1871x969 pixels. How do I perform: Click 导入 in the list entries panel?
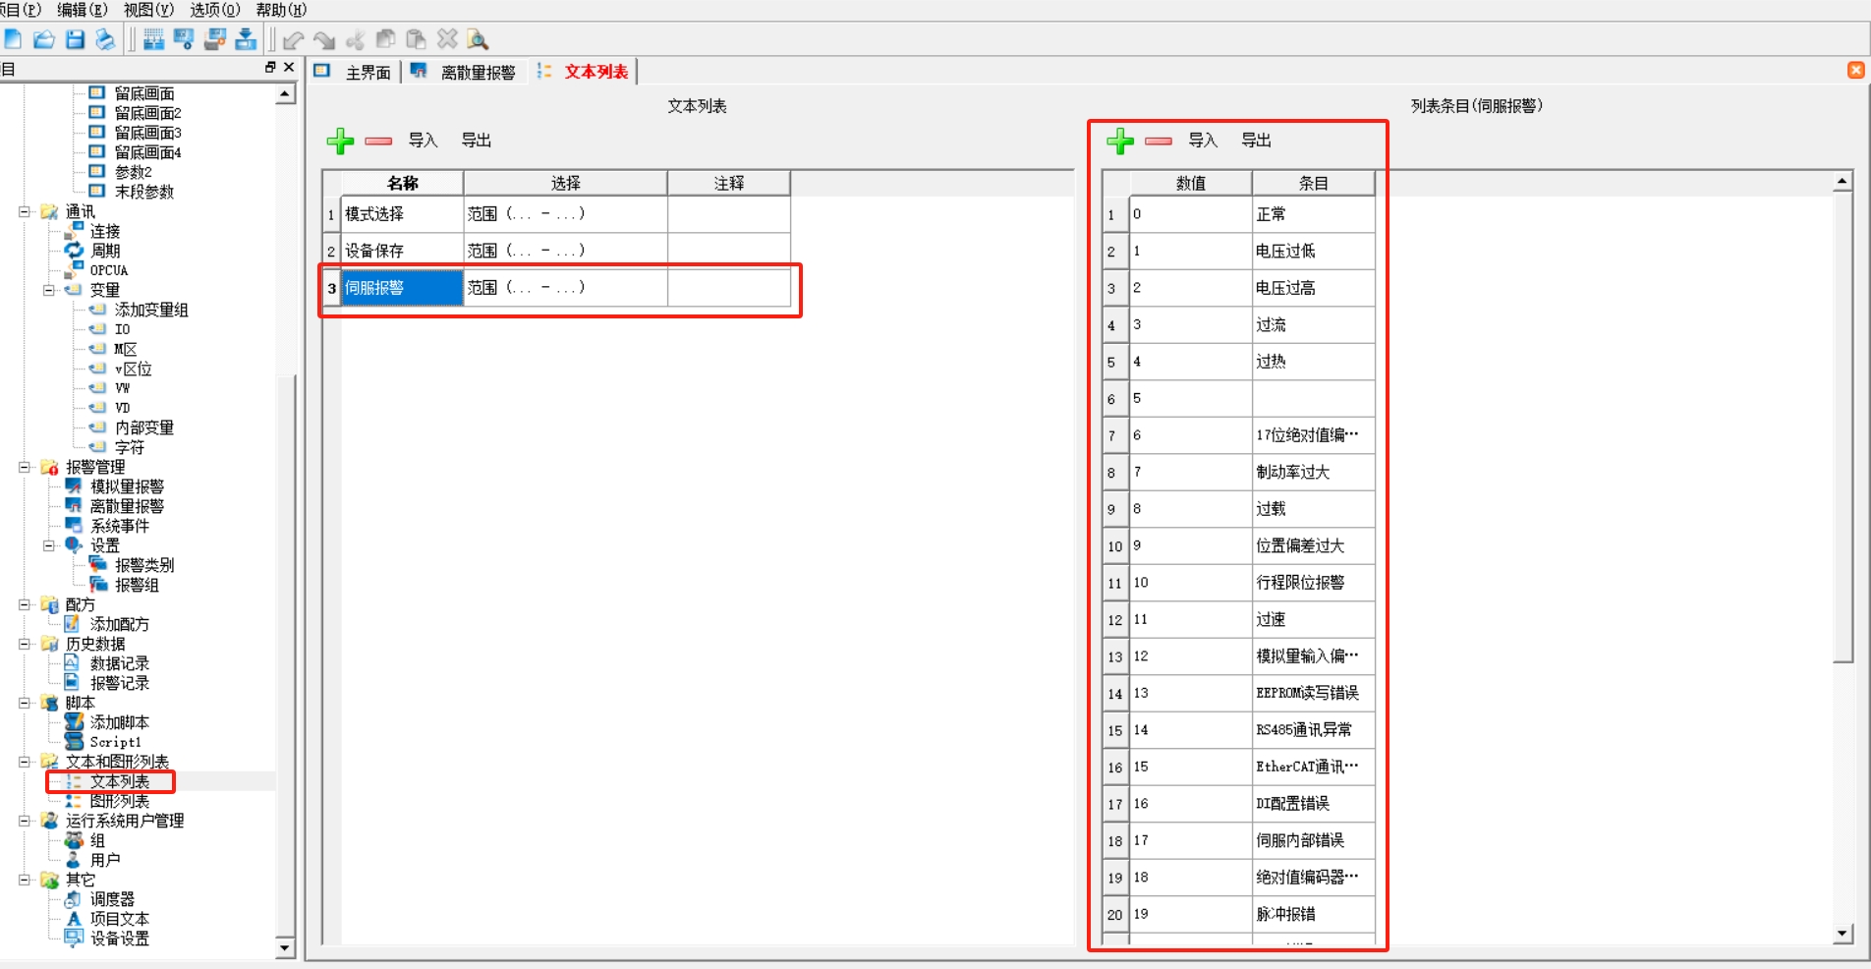point(1203,141)
